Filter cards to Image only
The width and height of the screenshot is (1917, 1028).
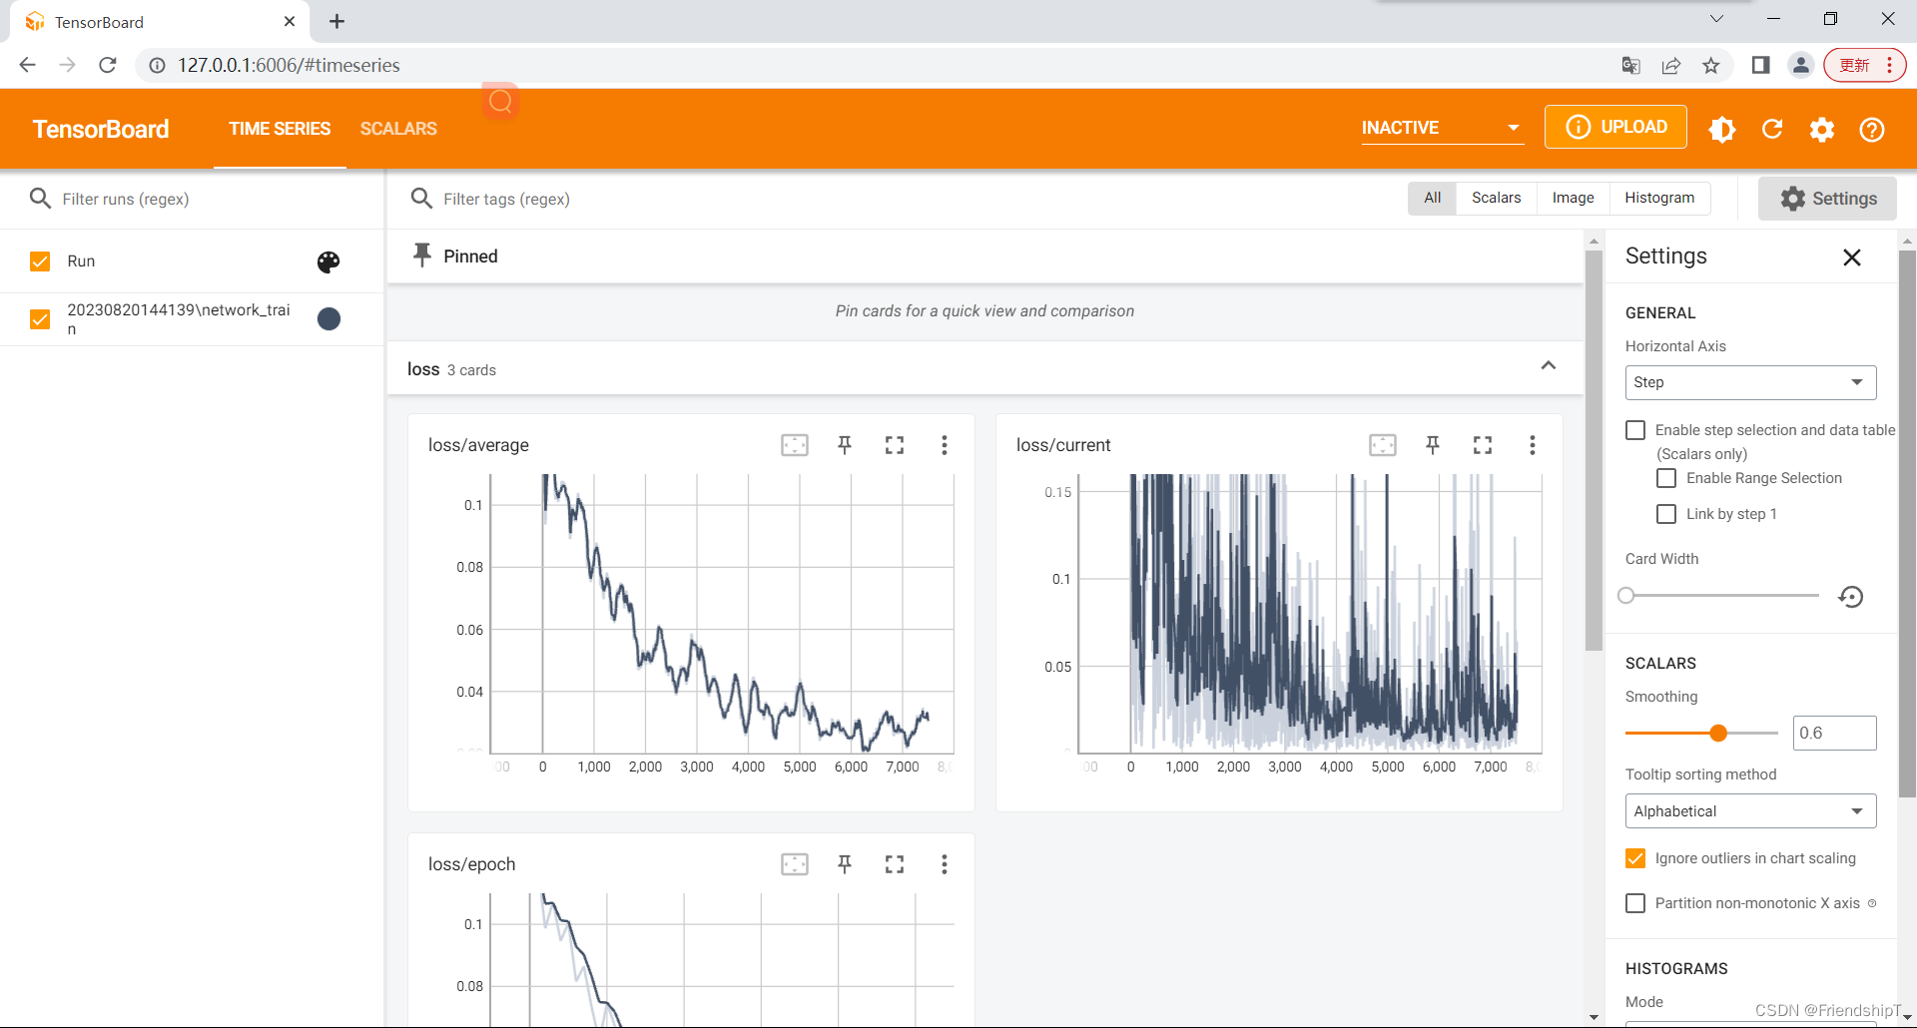(1573, 198)
